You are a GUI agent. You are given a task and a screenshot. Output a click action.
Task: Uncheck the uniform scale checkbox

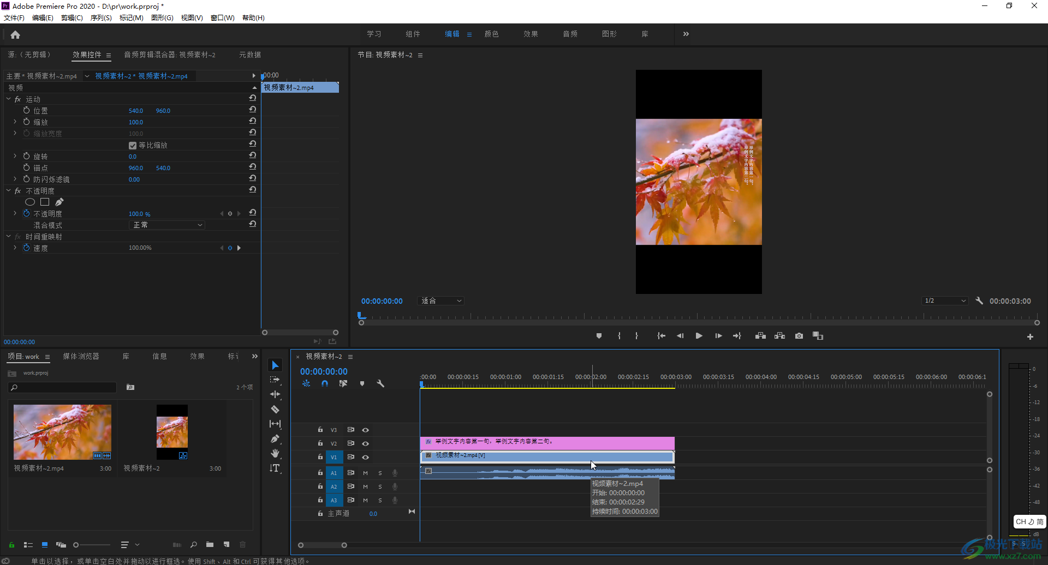coord(133,146)
